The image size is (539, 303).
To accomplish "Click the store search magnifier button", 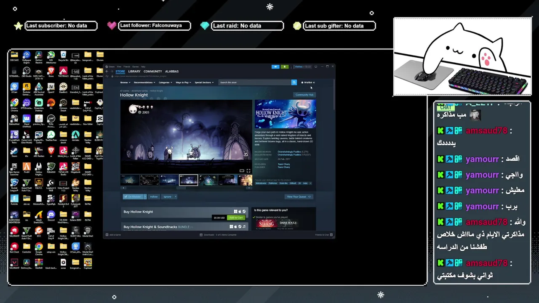I will [x=294, y=82].
